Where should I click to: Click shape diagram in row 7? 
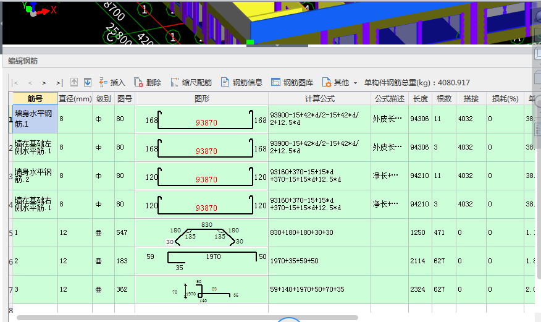pos(202,290)
